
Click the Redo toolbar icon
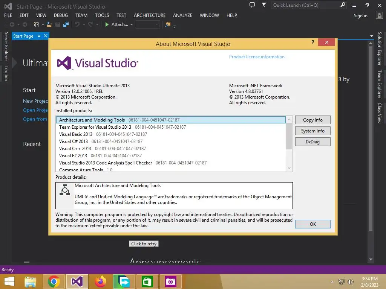tap(90, 24)
